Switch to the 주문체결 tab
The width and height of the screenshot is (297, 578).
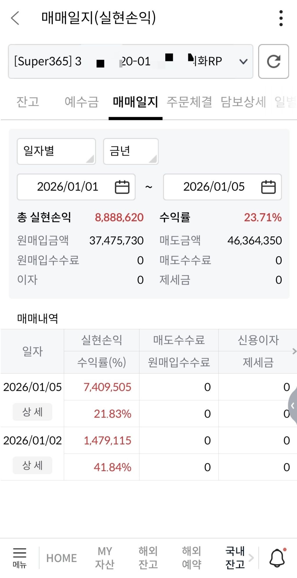click(189, 102)
